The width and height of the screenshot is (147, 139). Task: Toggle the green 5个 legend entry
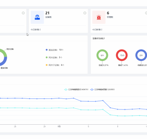[x=54, y=58]
